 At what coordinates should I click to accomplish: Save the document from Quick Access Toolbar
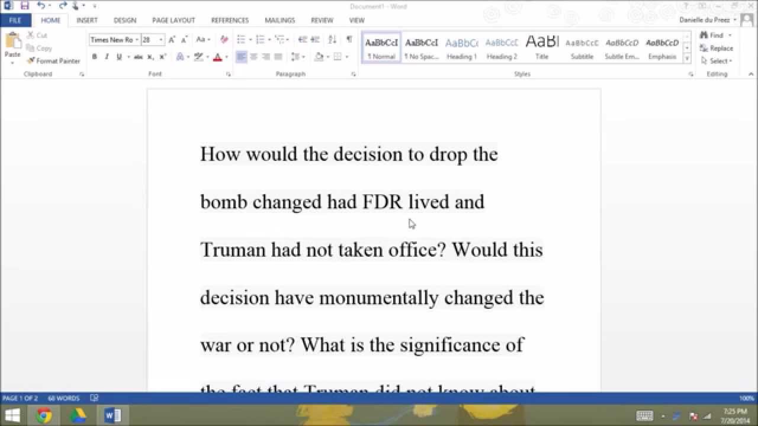pyautogui.click(x=25, y=5)
